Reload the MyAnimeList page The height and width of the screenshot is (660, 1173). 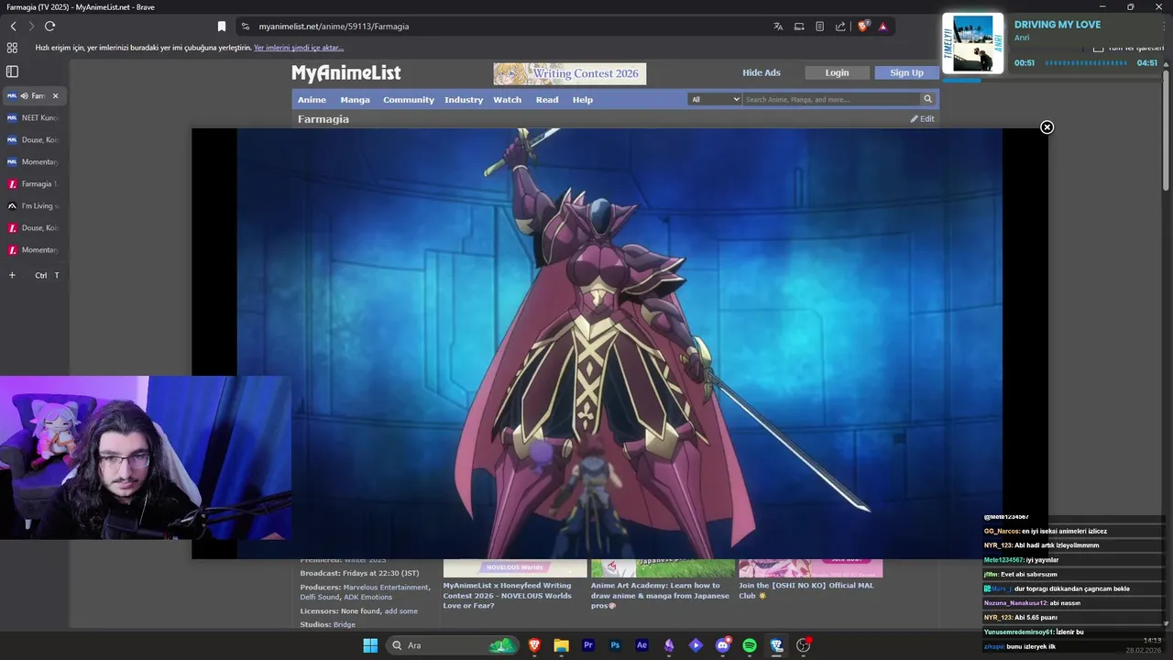click(x=49, y=27)
